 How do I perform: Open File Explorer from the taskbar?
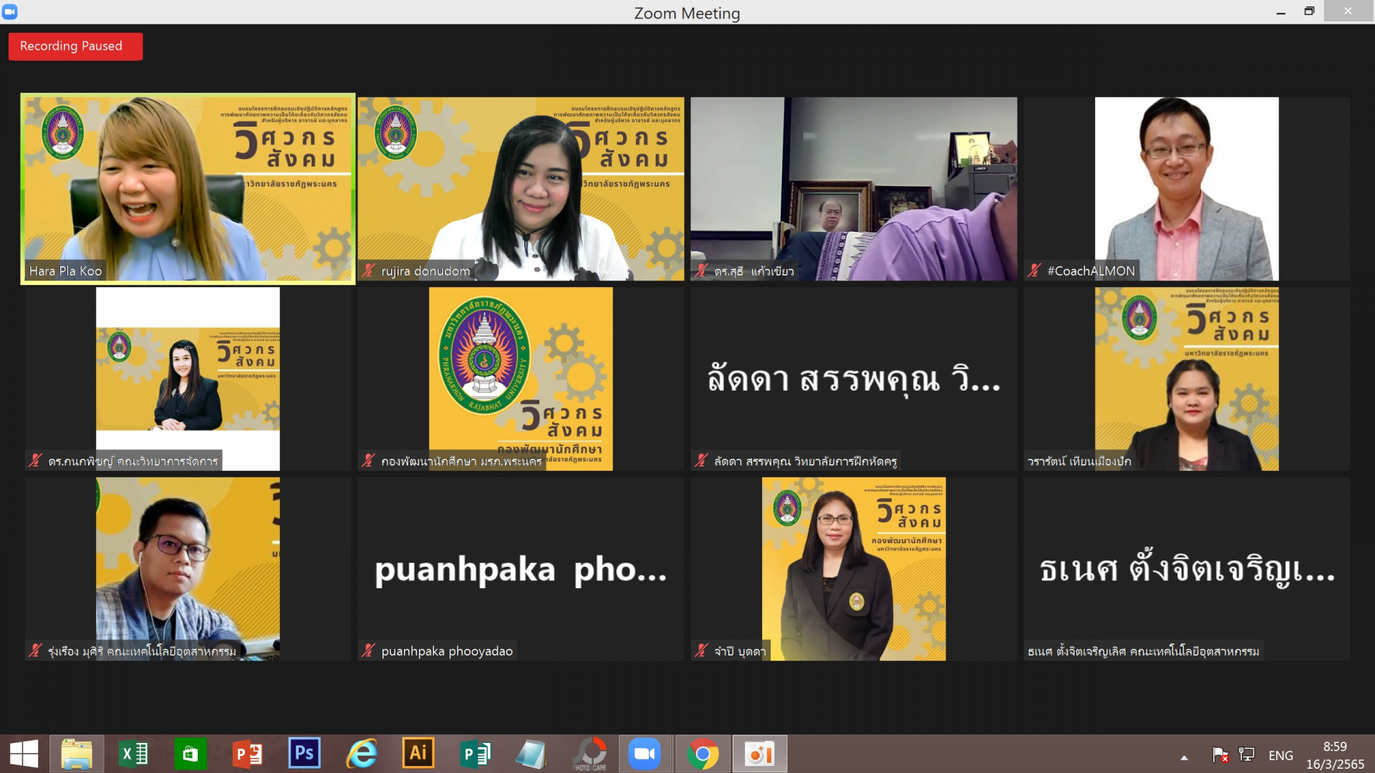tap(77, 754)
